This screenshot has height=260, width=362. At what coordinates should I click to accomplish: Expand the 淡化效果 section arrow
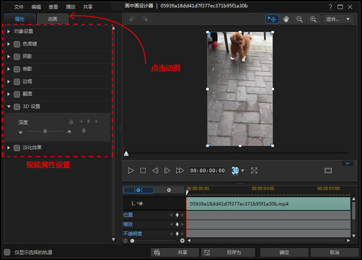9,148
